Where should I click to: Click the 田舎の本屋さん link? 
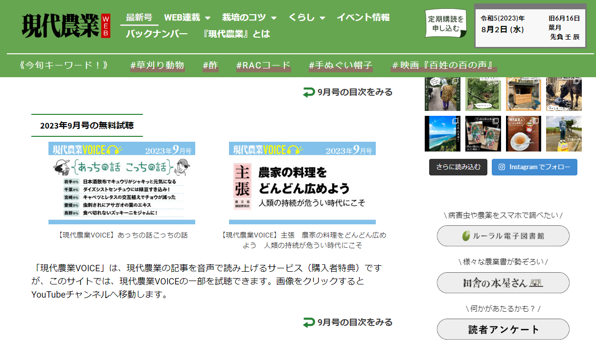click(x=503, y=282)
